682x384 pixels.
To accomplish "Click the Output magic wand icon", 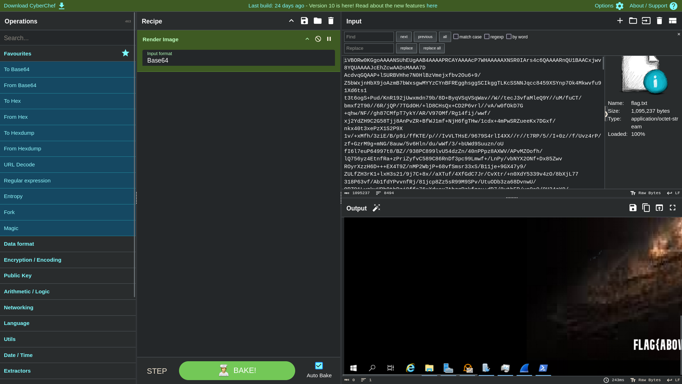I will (376, 208).
